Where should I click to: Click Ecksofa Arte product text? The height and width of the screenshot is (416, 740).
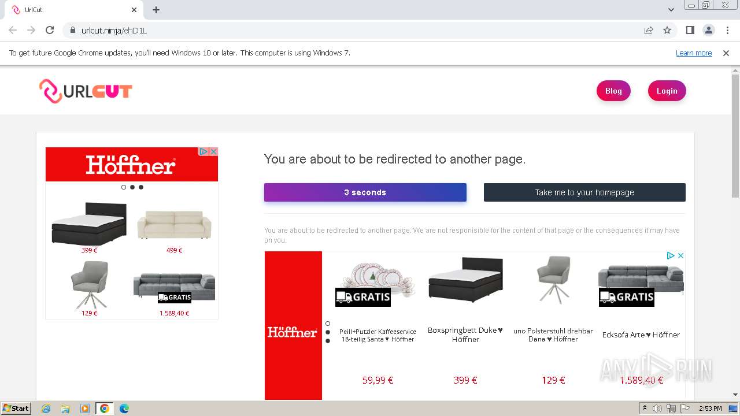click(x=641, y=335)
